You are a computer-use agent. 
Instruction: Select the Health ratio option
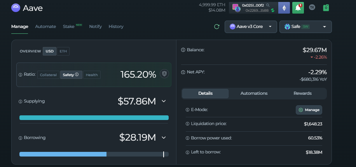point(92,75)
